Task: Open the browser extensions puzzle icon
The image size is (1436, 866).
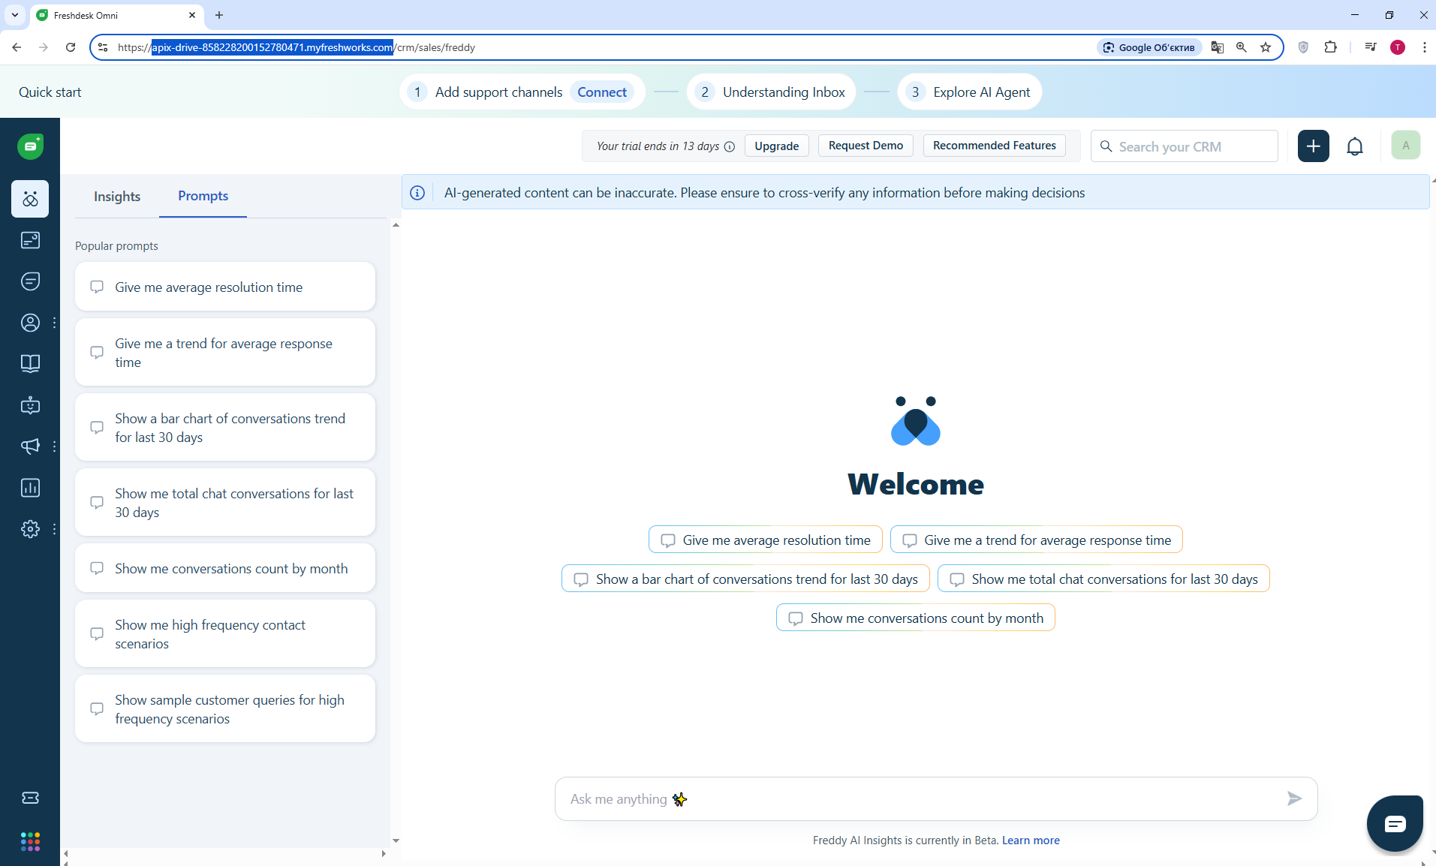Action: pos(1331,47)
